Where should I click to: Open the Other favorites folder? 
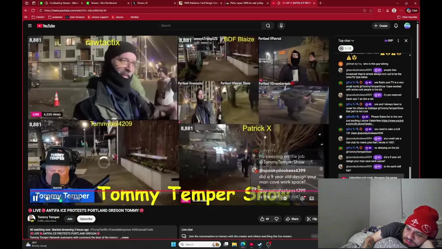click(407, 17)
